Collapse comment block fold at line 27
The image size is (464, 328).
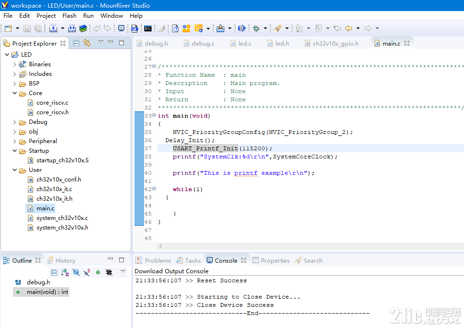click(154, 66)
